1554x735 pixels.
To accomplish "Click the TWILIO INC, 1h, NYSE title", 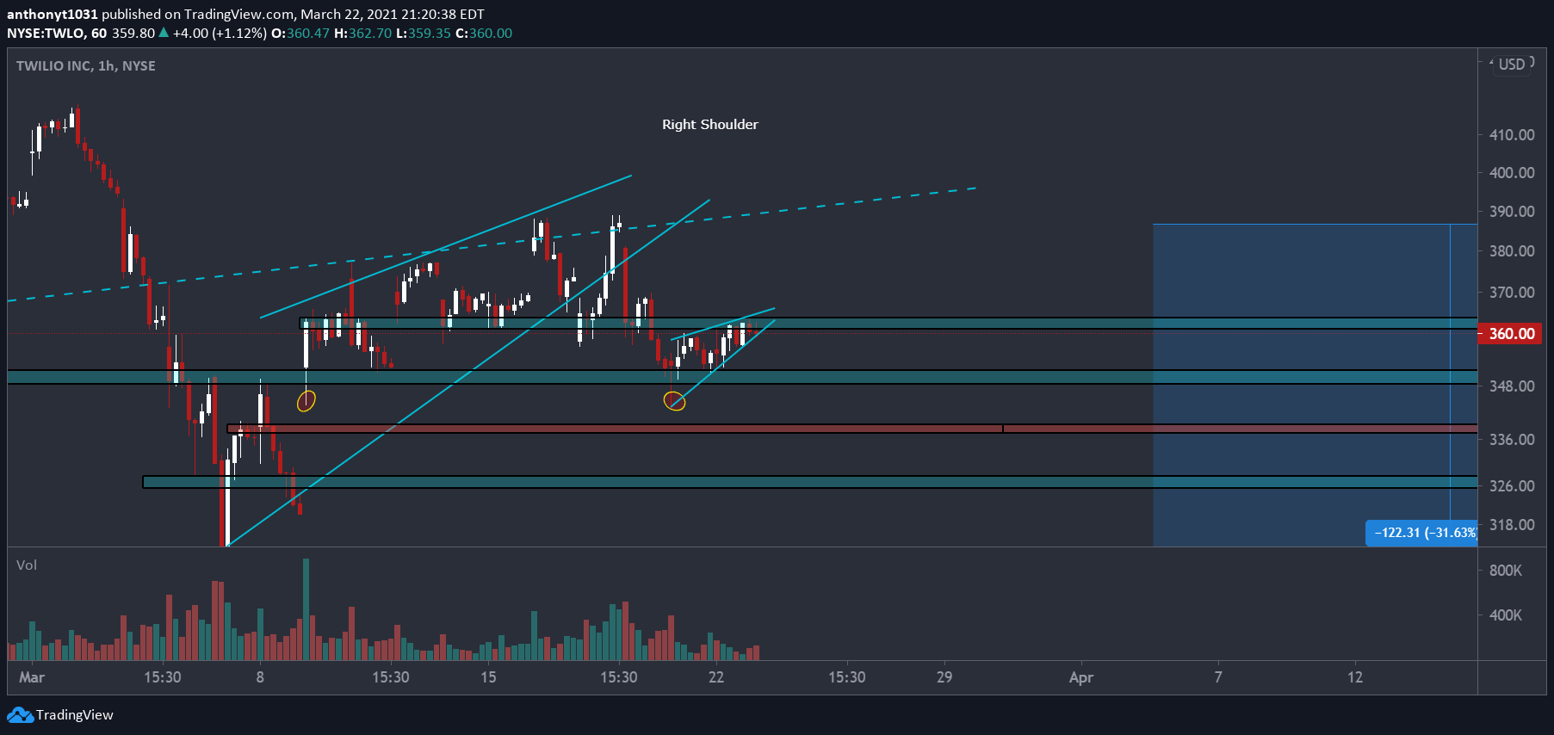I will 86,66.
